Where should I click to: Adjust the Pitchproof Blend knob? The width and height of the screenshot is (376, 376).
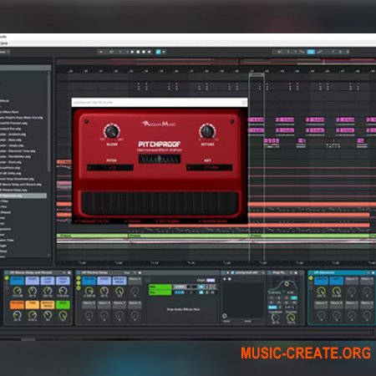[x=112, y=131]
